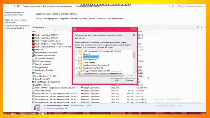
Task: Open the view options dropdown arrow
Action: [201, 27]
